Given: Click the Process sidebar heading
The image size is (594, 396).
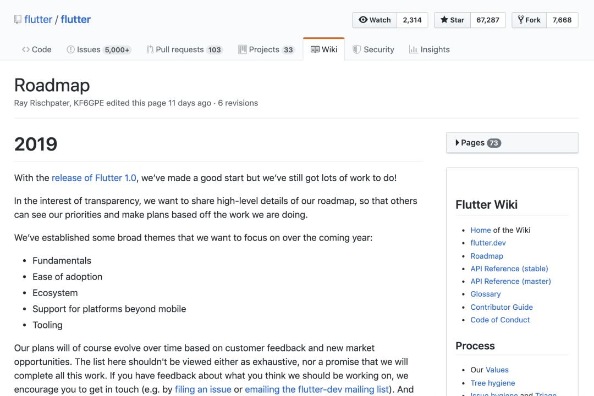Looking at the screenshot, I should (475, 345).
